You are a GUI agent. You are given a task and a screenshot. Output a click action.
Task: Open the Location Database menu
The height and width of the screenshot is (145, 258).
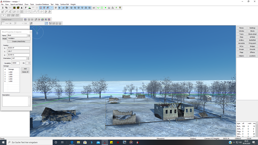click(42, 4)
